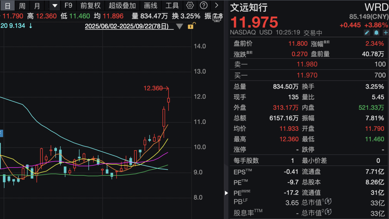Viewport: 389px width, 219px height.
Task: Click the percent change +3.86%
Action: [x=376, y=25]
